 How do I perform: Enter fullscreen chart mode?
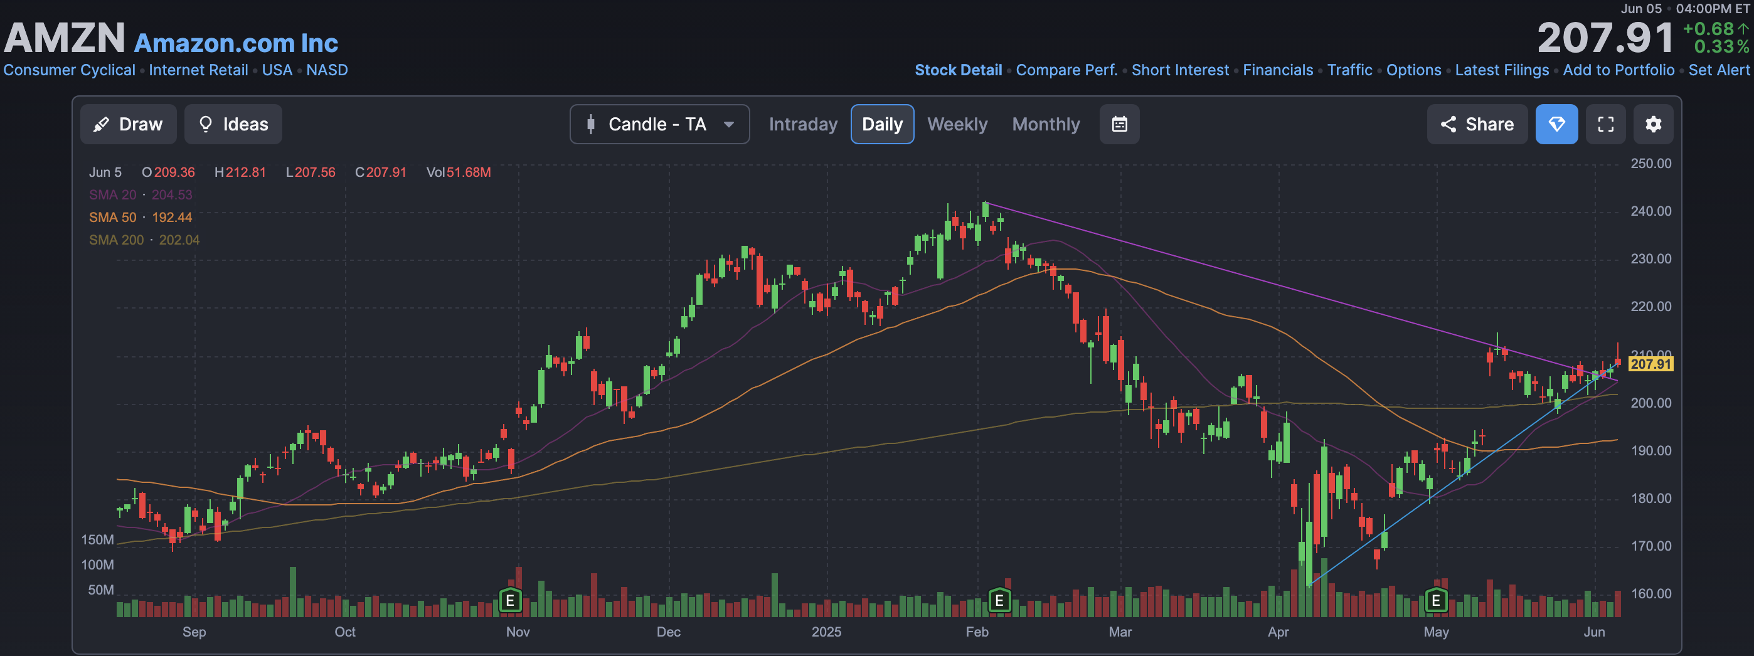click(x=1605, y=124)
